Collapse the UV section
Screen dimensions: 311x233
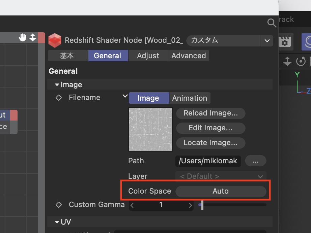click(57, 222)
